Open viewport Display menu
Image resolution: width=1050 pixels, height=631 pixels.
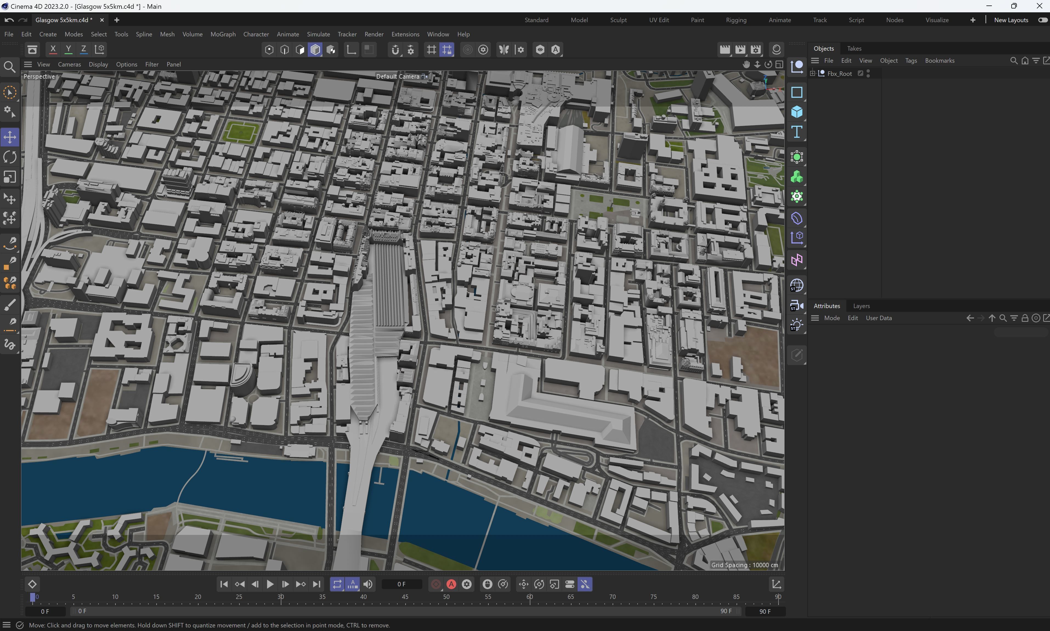pos(98,64)
